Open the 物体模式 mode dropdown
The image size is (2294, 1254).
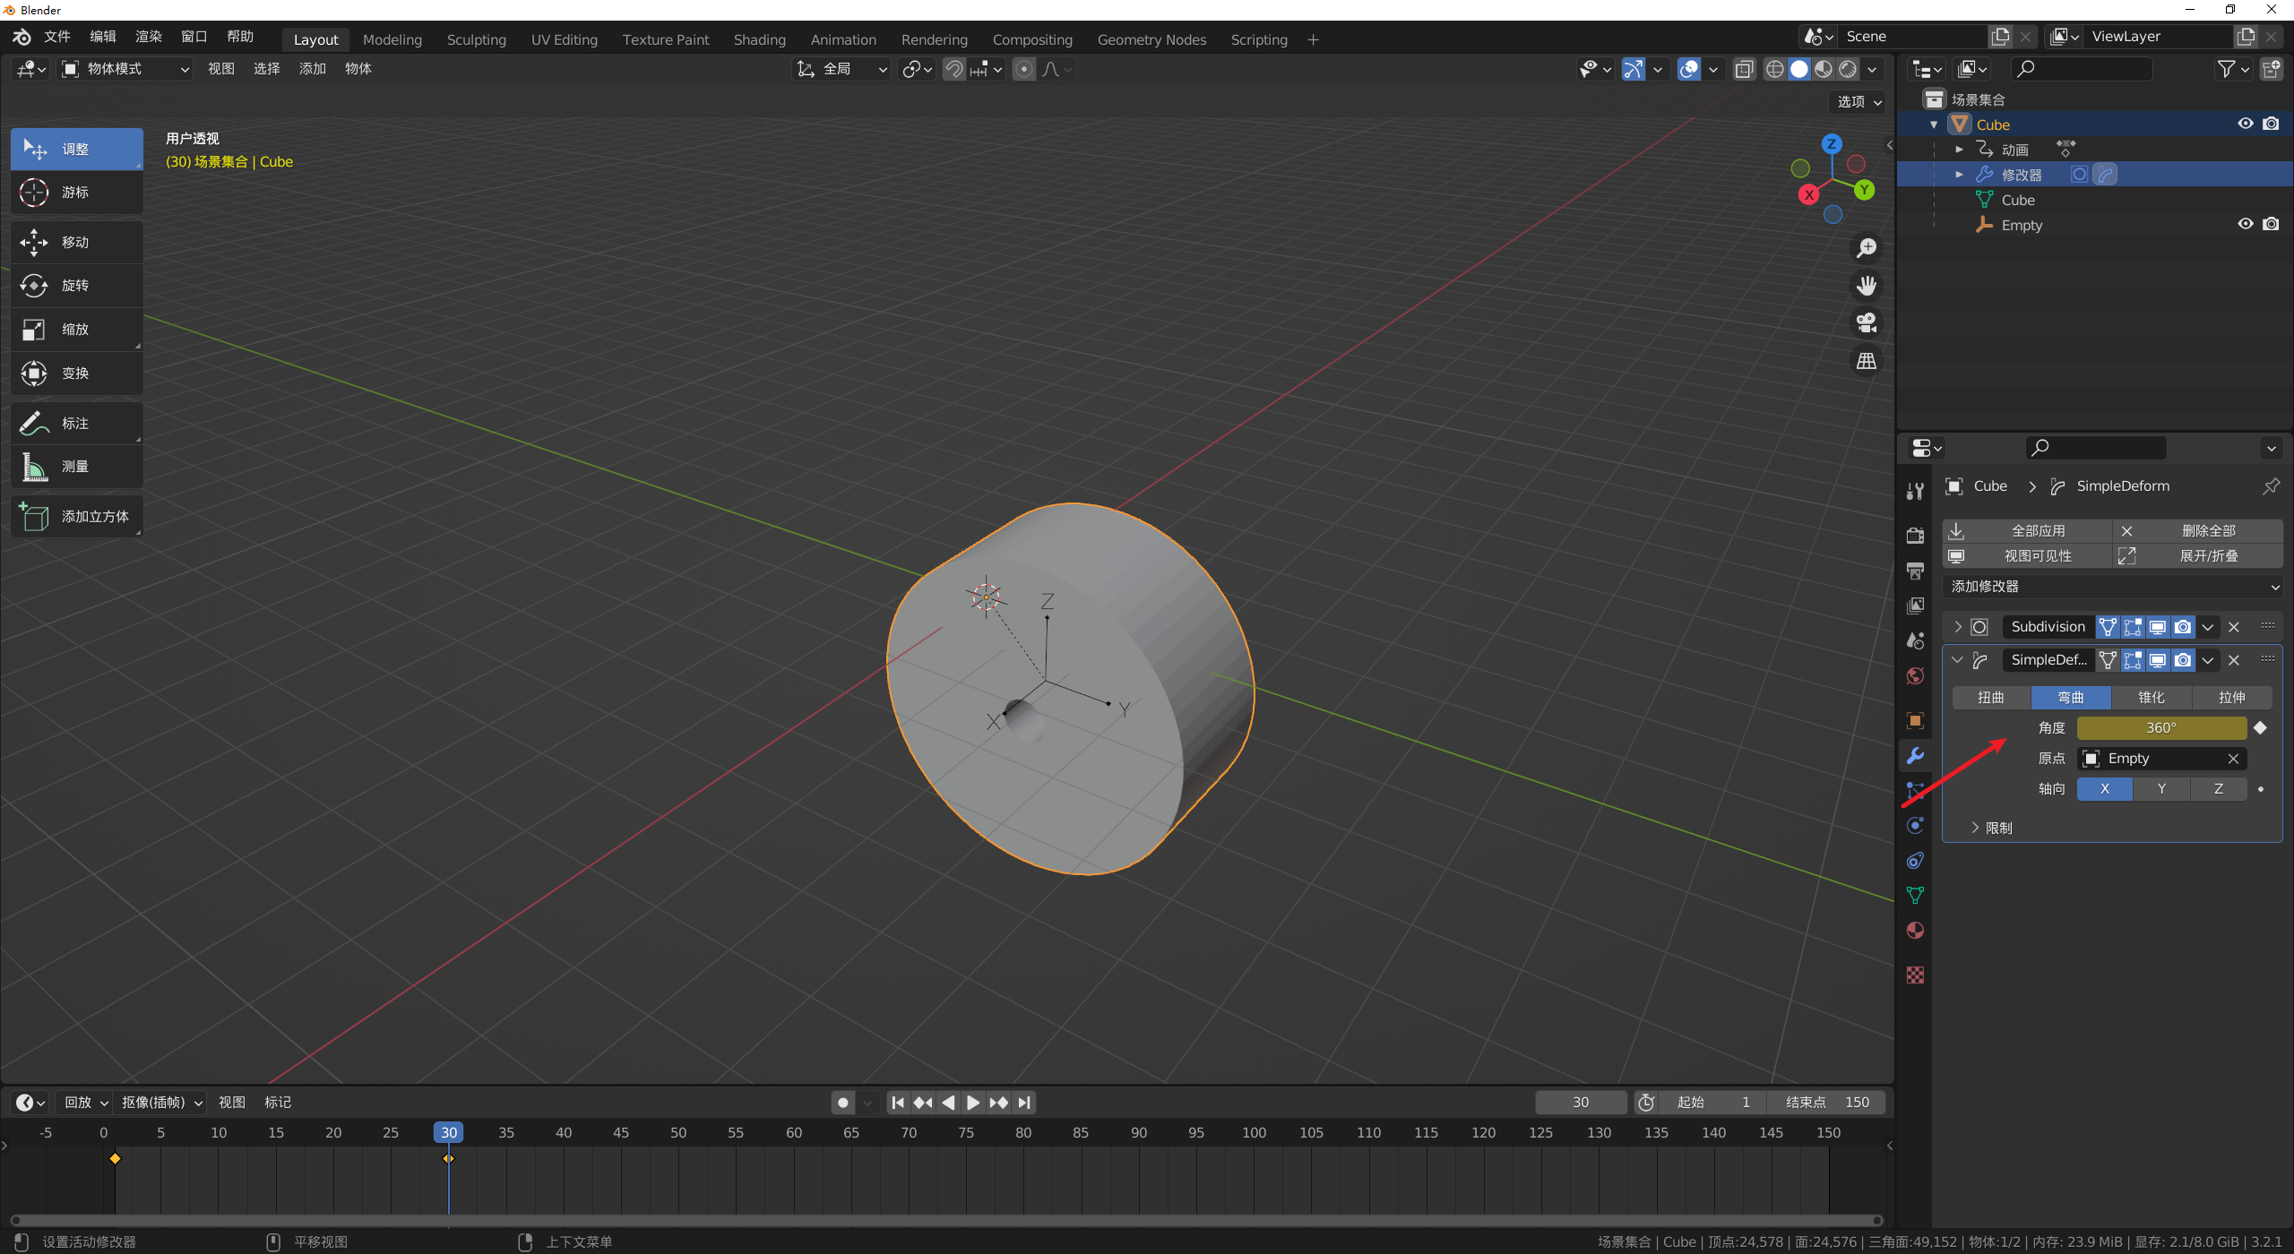(x=125, y=69)
